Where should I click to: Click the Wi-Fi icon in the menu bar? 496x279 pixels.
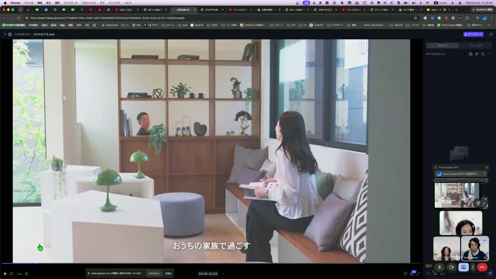(x=427, y=3)
